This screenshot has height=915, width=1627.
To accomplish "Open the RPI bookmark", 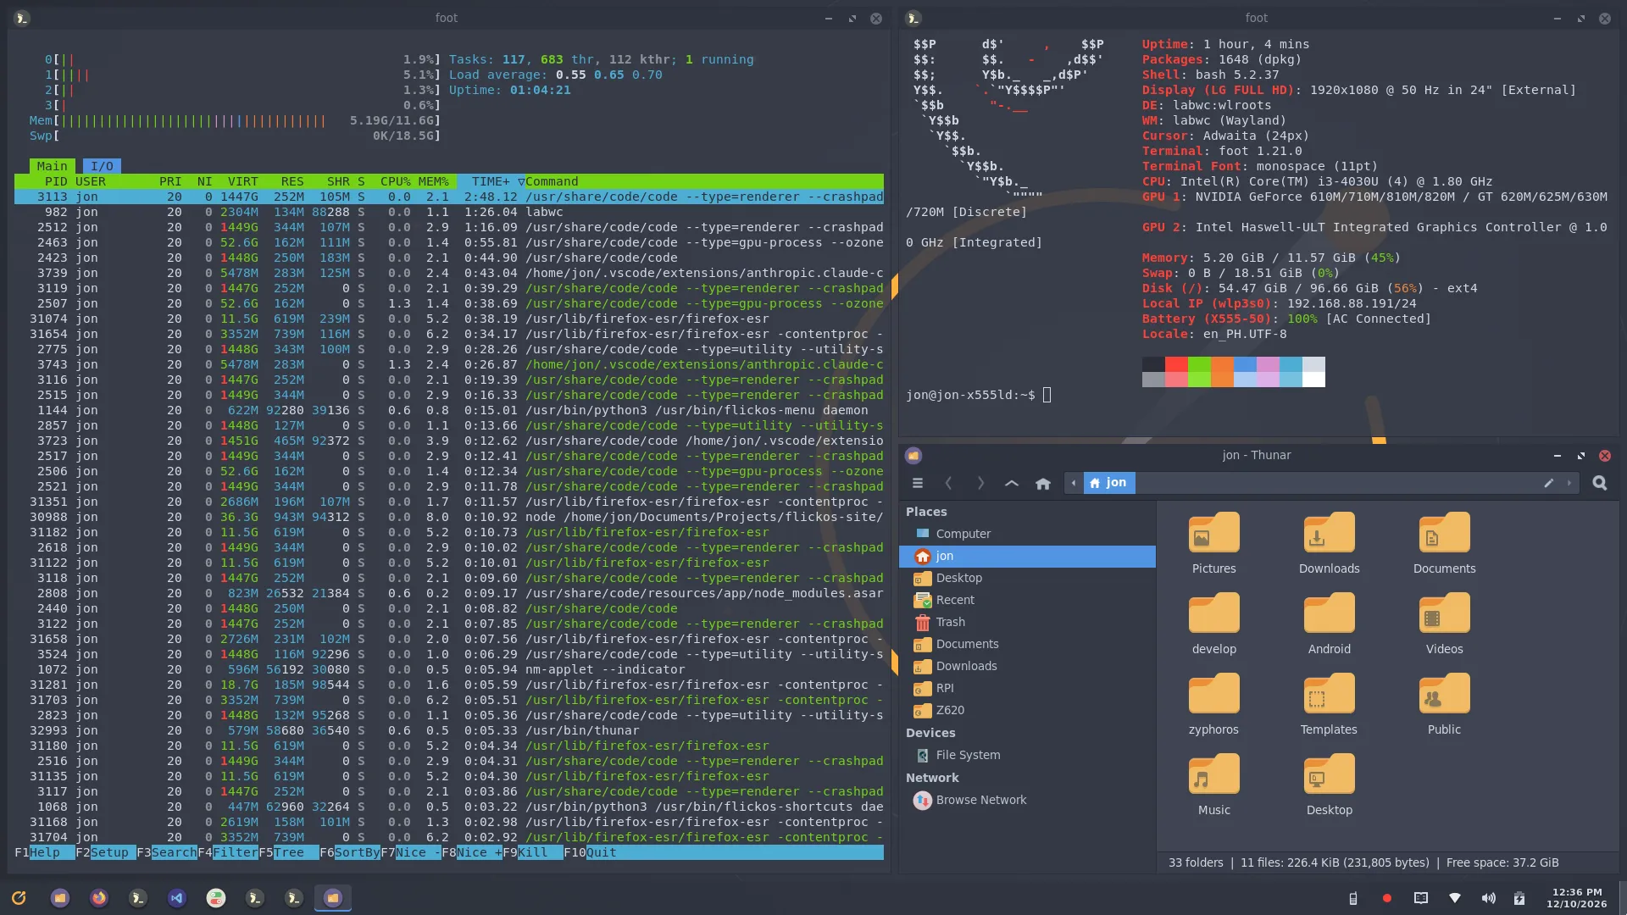I will [1027, 688].
